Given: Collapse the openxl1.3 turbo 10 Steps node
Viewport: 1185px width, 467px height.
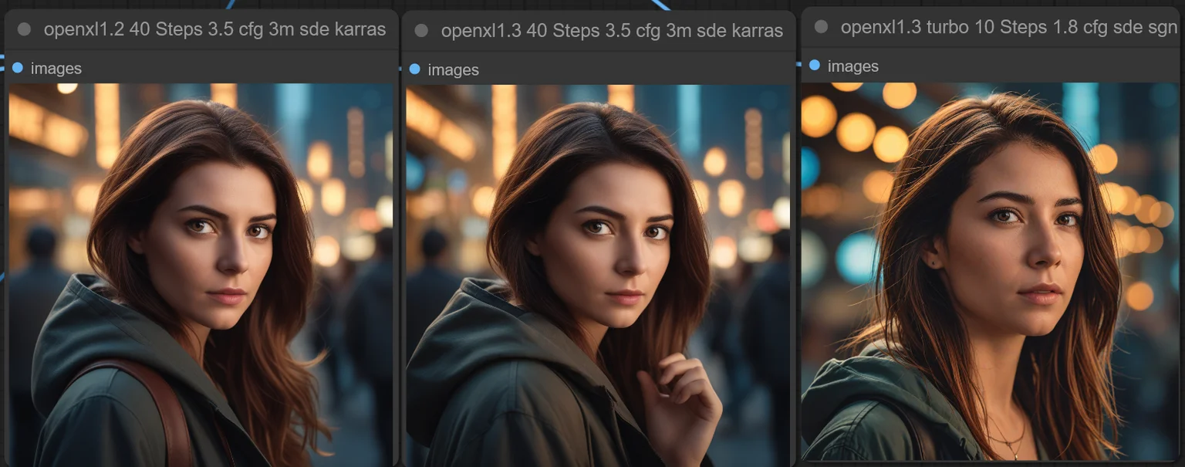Looking at the screenshot, I should (x=821, y=27).
